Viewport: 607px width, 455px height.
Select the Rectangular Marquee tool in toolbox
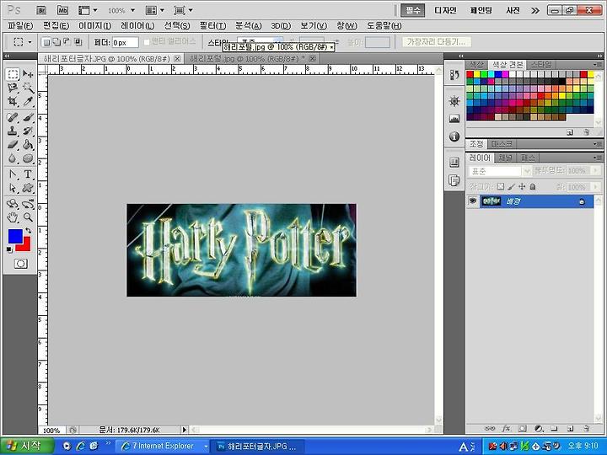(x=13, y=74)
